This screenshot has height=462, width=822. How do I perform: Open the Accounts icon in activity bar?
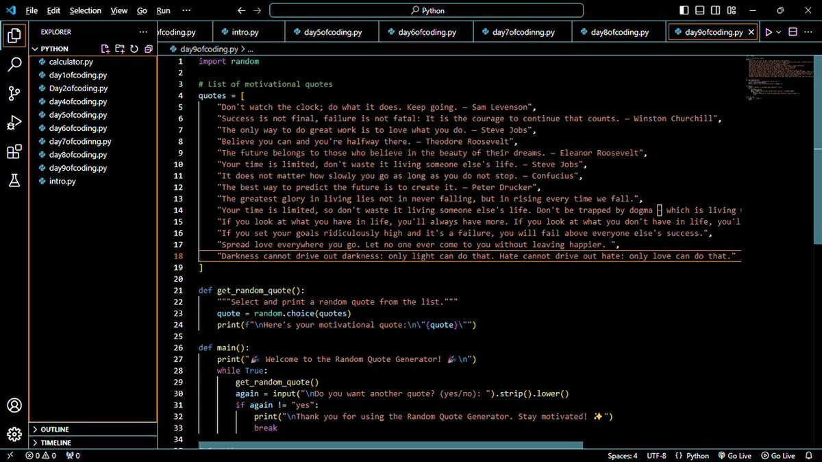tap(14, 405)
